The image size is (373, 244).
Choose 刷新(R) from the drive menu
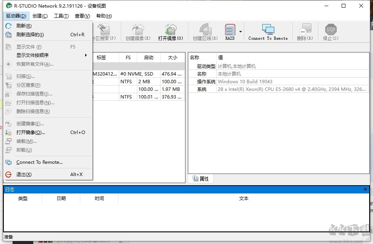point(47,26)
